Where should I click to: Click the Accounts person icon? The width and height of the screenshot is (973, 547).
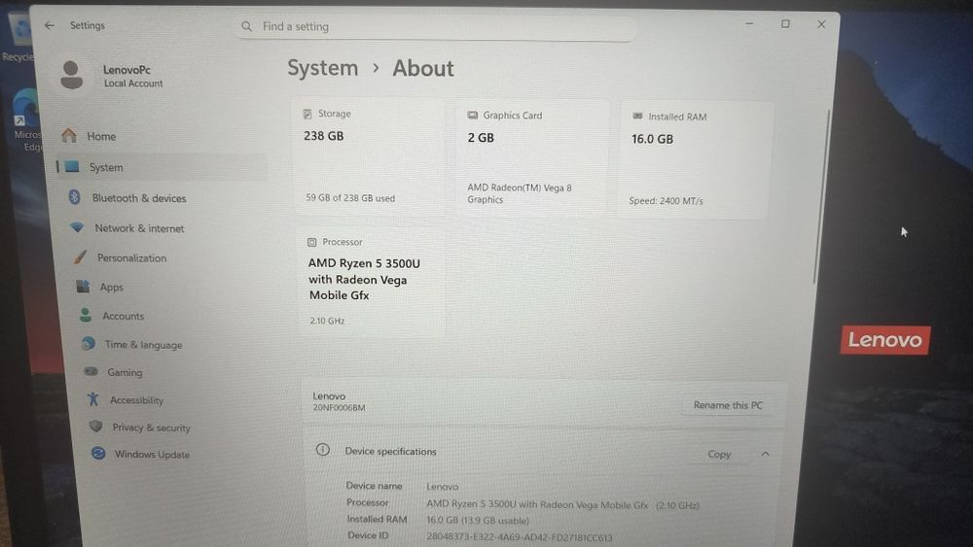[86, 315]
